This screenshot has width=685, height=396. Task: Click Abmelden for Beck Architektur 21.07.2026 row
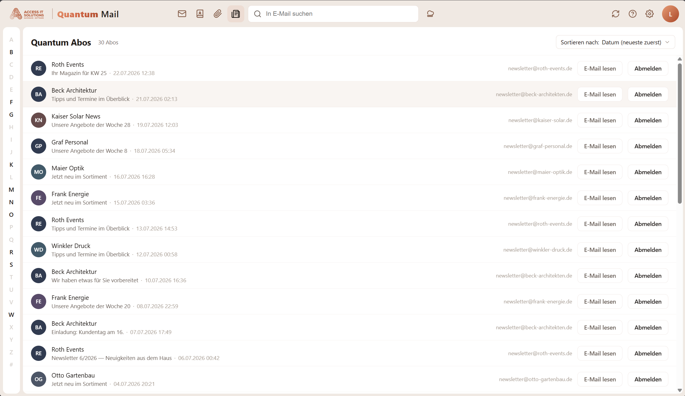pos(648,94)
